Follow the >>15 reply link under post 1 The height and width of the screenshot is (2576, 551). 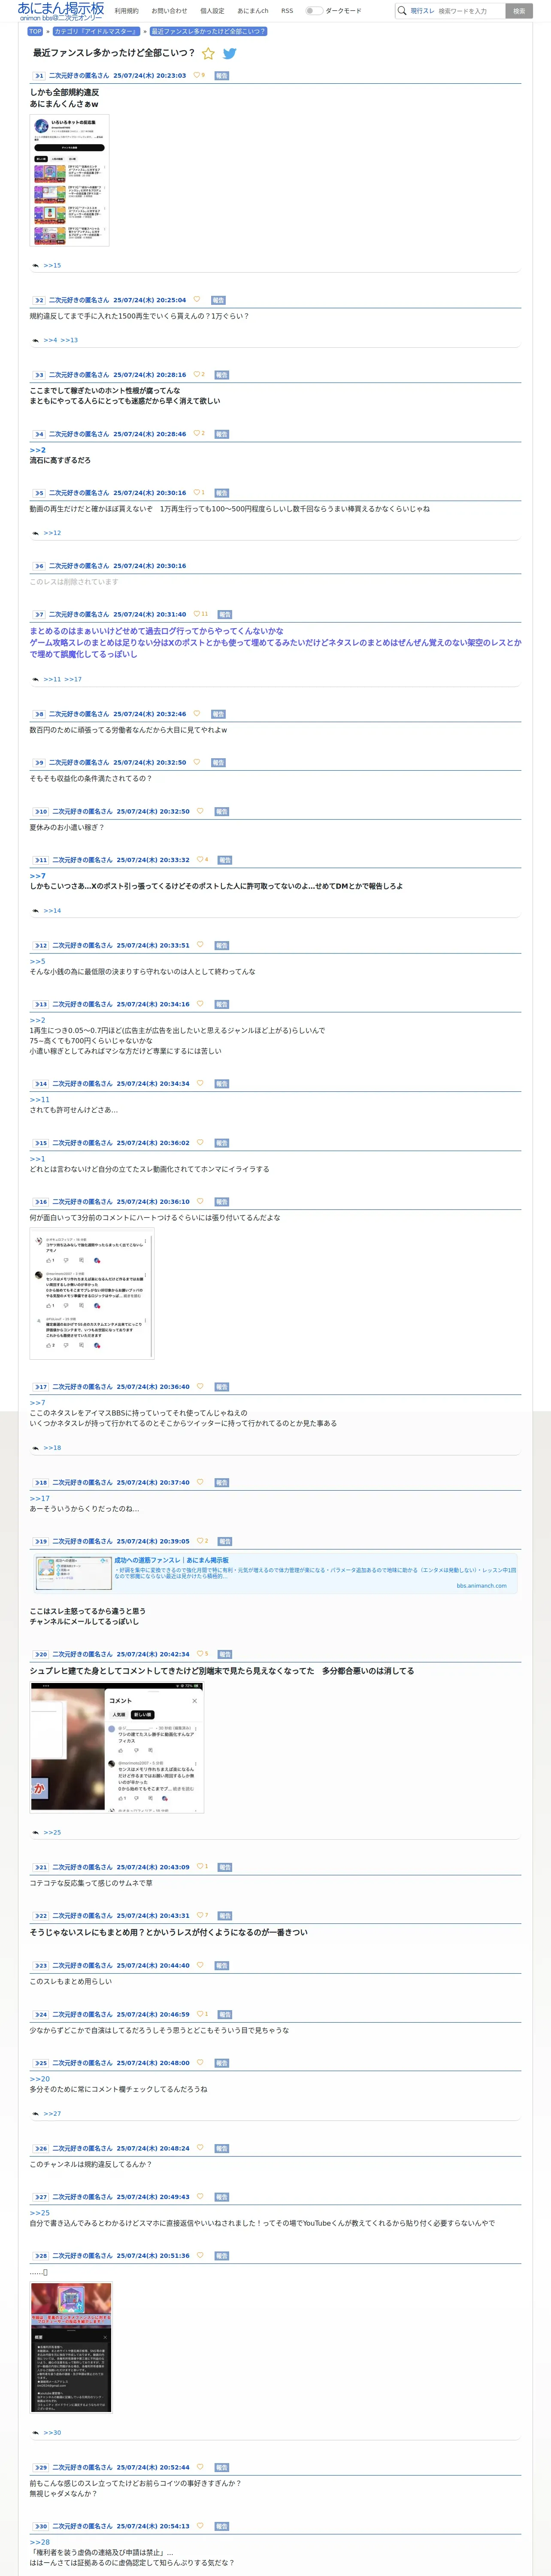pyautogui.click(x=52, y=266)
